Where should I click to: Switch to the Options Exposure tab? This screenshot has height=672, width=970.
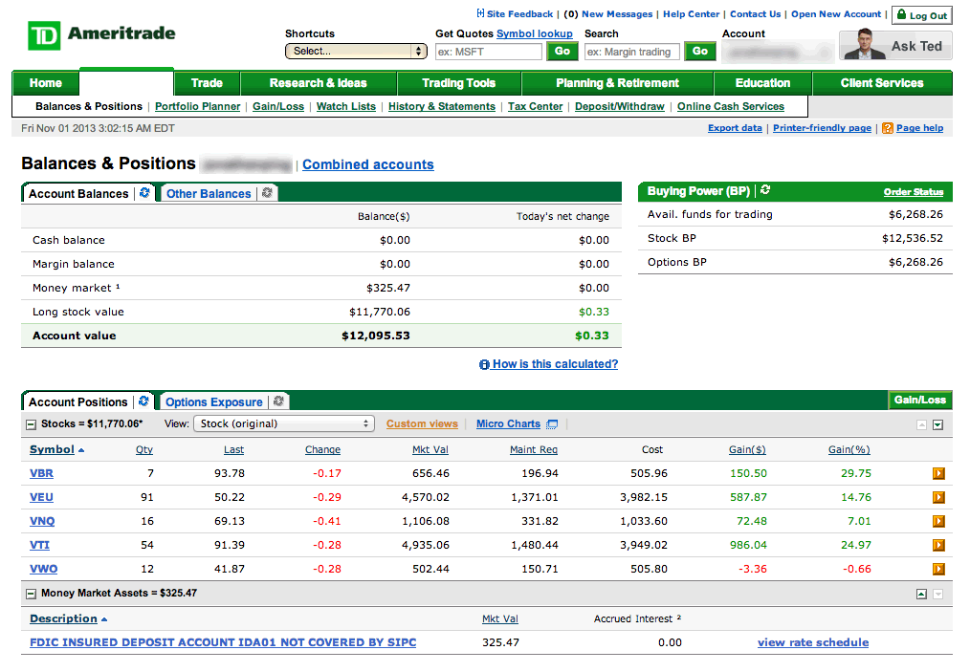(214, 401)
